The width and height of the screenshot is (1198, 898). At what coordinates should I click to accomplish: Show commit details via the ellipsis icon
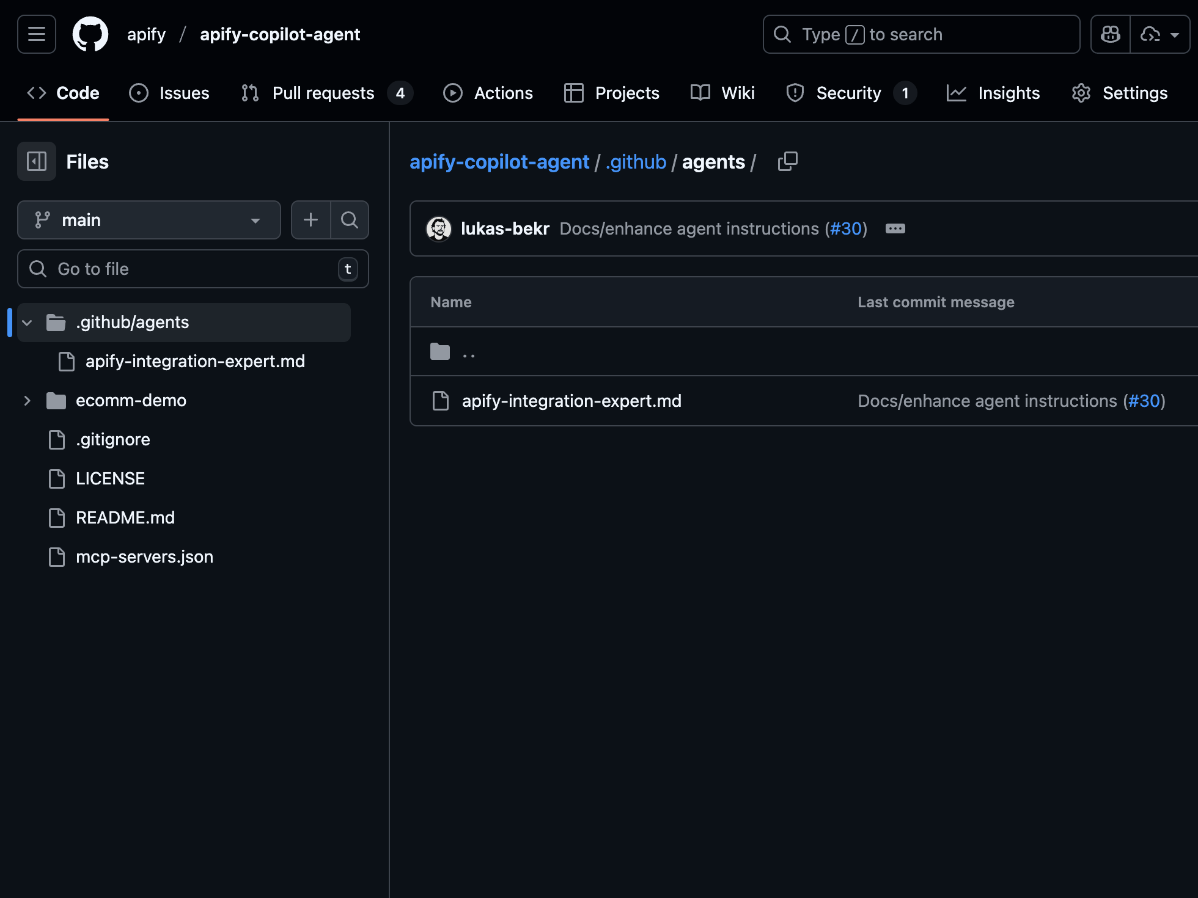tap(895, 228)
